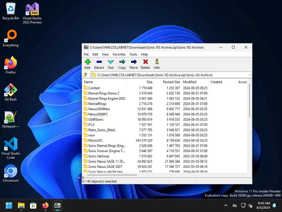The height and width of the screenshot is (212, 282).
Task: Click the Add toolbar icon
Action: tap(87, 64)
